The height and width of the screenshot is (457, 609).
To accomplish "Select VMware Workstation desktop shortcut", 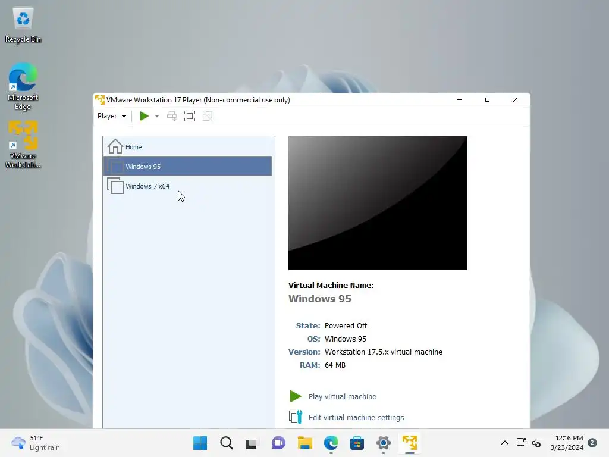I will (23, 145).
